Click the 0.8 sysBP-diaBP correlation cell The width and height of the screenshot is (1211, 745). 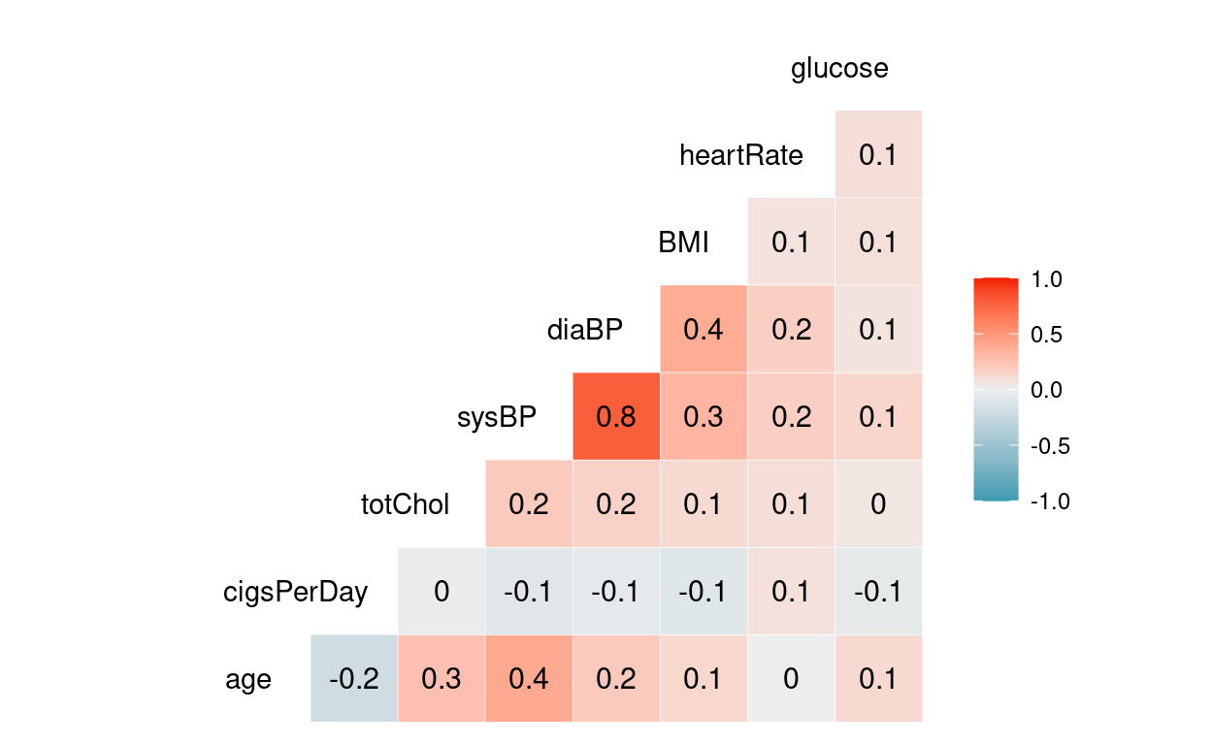pos(616,417)
